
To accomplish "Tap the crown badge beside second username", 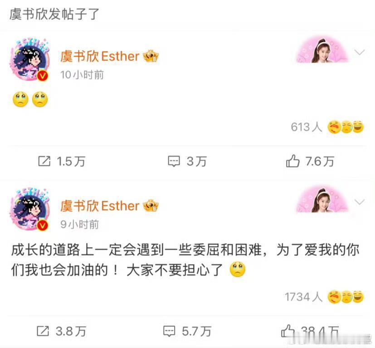I will (x=151, y=206).
